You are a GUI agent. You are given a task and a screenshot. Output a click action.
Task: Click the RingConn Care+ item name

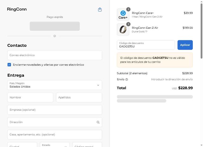coord(143,13)
